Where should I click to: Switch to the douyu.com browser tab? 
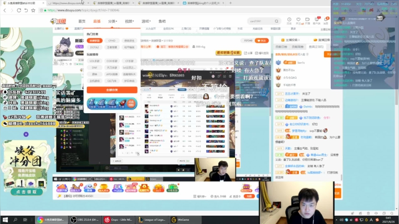(x=68, y=3)
